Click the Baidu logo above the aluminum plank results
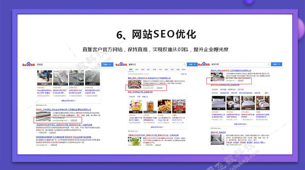The height and width of the screenshot is (170, 305). [28, 64]
